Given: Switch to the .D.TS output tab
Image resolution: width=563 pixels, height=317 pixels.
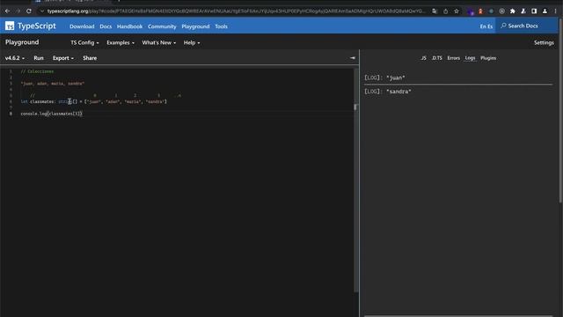Looking at the screenshot, I should (x=437, y=58).
